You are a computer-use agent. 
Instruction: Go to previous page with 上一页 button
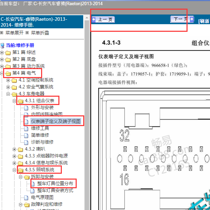point(103,20)
